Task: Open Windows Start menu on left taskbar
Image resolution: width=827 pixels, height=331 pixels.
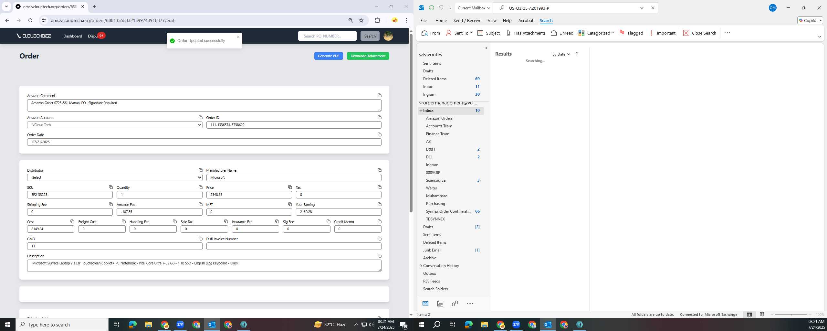Action: (8, 325)
